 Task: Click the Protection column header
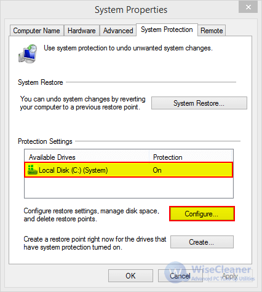tap(191, 157)
